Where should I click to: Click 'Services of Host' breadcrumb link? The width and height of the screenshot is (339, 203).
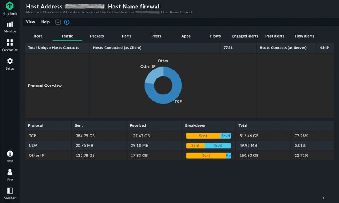[x=95, y=12]
